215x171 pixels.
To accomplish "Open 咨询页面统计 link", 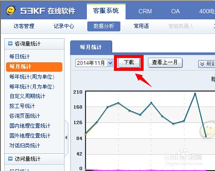I will pos(25,116).
